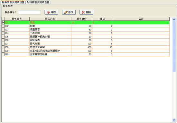
Task: Click the vertical scrollbar thumb
Action: tap(174, 46)
